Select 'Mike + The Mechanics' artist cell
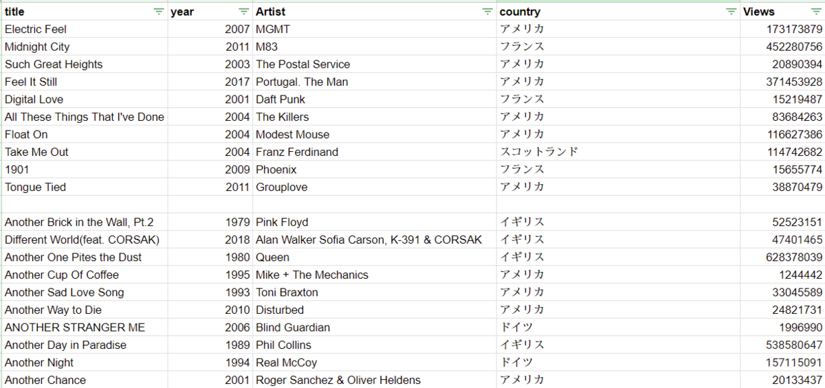The image size is (825, 388). pyautogui.click(x=375, y=275)
